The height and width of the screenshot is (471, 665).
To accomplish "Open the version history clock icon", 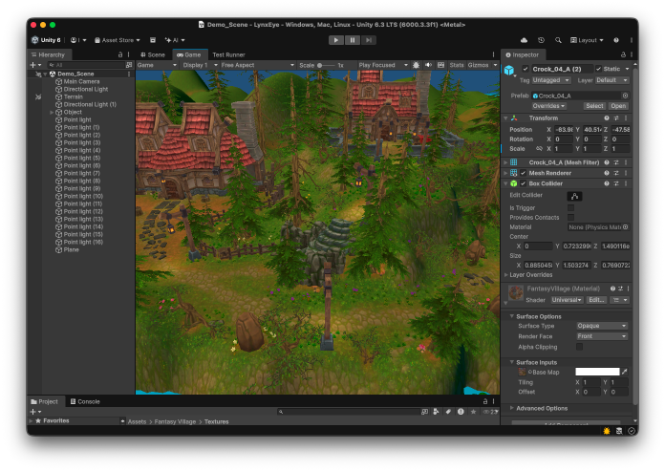I will pos(541,40).
